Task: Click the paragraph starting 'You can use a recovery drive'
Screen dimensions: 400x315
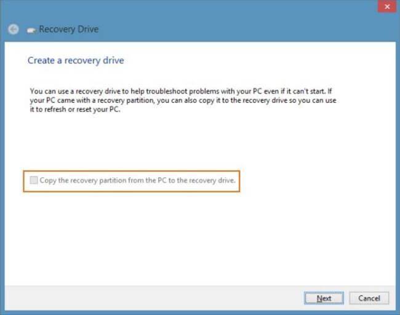Action: coord(183,100)
